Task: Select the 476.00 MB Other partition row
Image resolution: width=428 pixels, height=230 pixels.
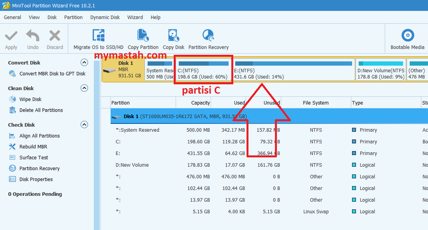Action: [269, 177]
